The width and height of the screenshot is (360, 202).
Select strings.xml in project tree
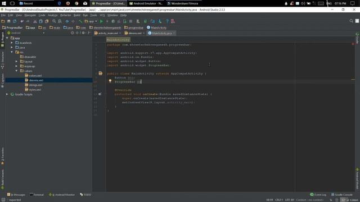point(34,85)
